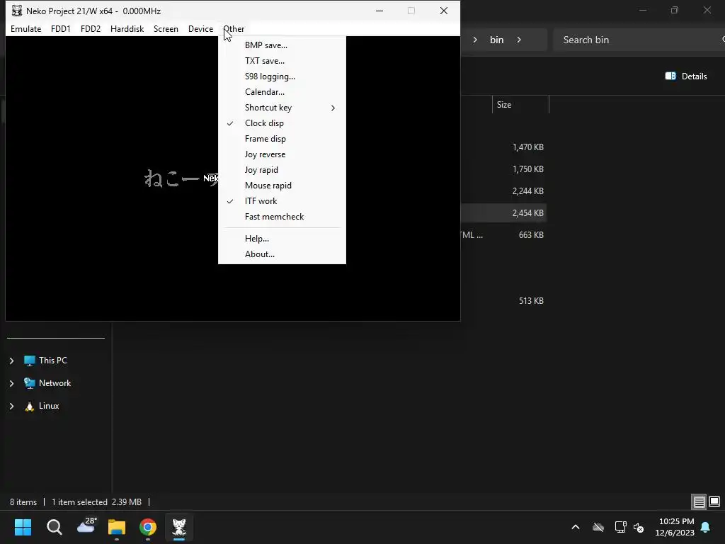Minimize the Neko Project 21/W window
Viewport: 725px width, 544px height.
tap(379, 11)
